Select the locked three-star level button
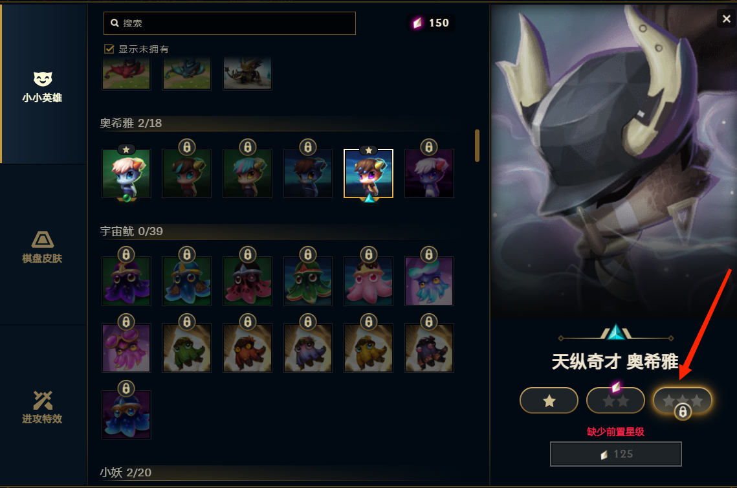Screen dimensions: 737x488 683,401
